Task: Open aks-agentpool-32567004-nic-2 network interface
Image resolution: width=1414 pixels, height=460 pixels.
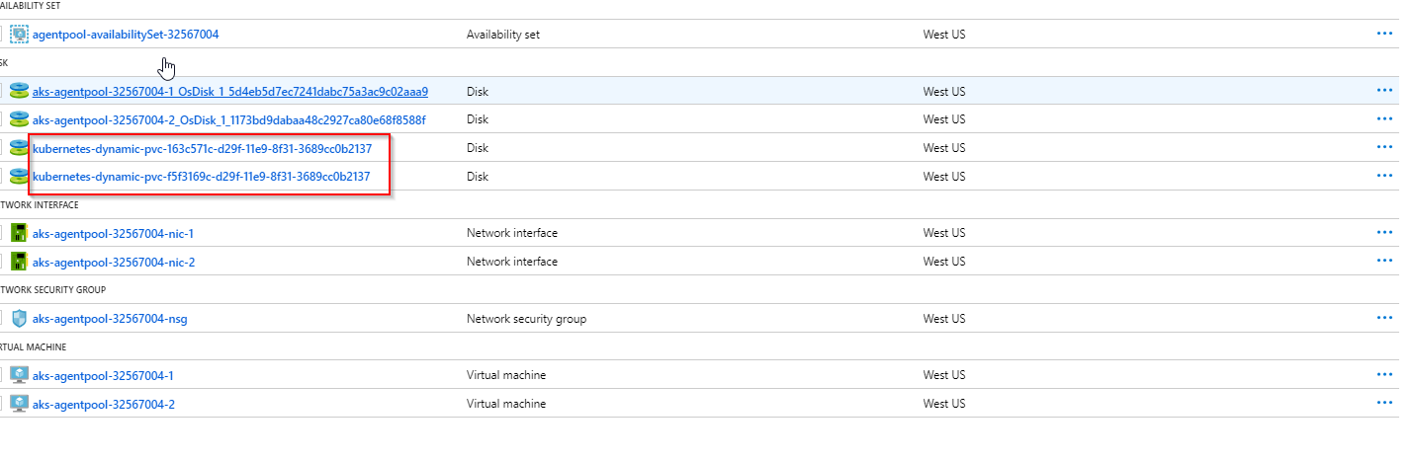Action: (x=113, y=262)
